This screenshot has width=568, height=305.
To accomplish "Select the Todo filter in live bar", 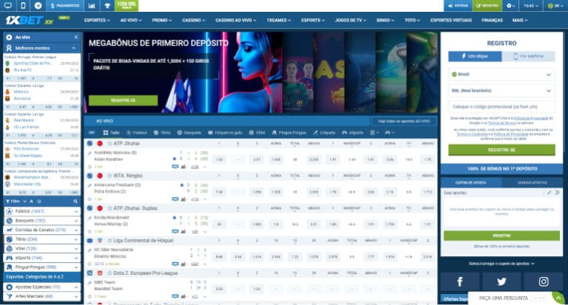I will (111, 132).
